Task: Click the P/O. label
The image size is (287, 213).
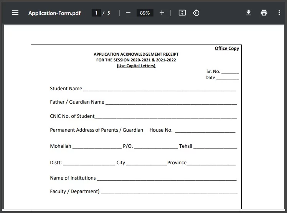Action: 128,146
